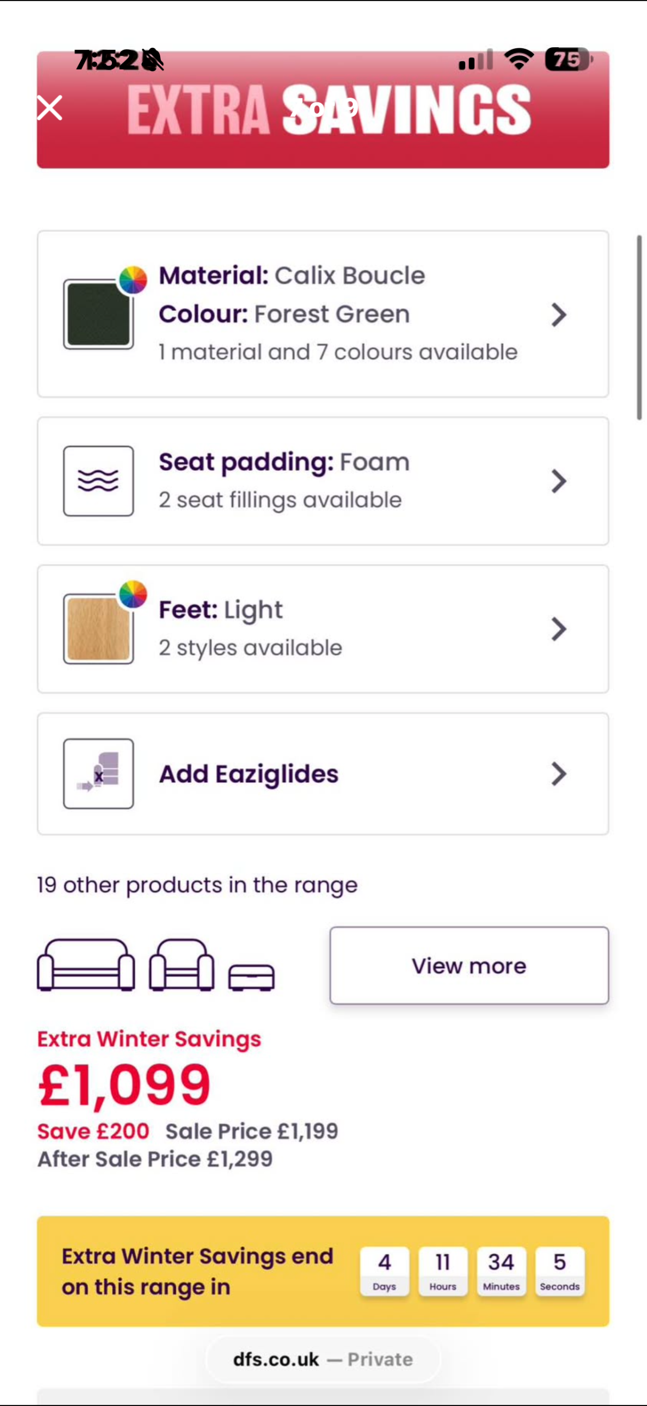
Task: Tap the battery indicator in status bar
Action: (567, 59)
